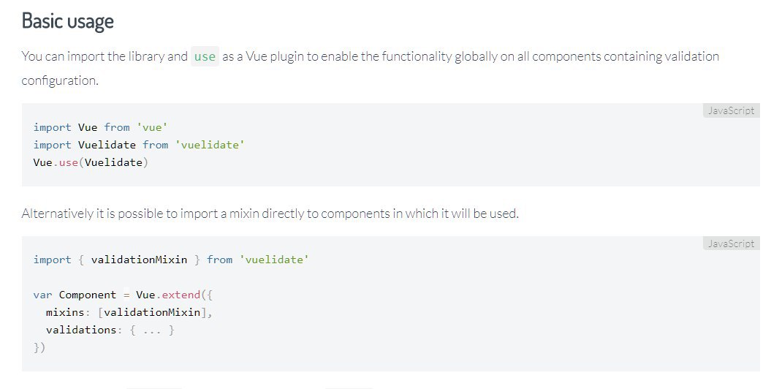Screen dimensions: 771x389
Task: Click the closing '})' line of the code
Action: pos(39,348)
